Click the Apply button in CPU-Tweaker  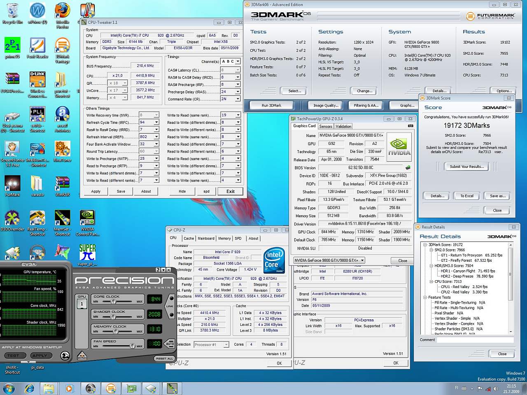click(x=96, y=191)
